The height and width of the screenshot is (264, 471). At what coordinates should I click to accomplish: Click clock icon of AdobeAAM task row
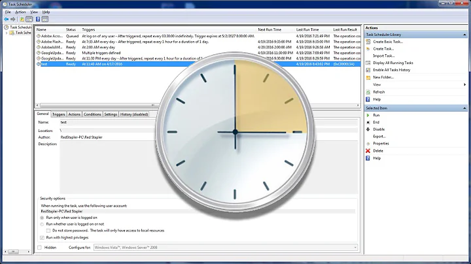[x=39, y=47]
